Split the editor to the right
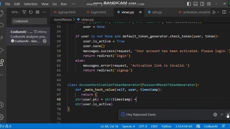Screen dimensions: 230x129 tap(224, 12)
